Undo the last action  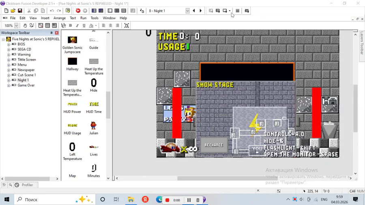point(52,11)
